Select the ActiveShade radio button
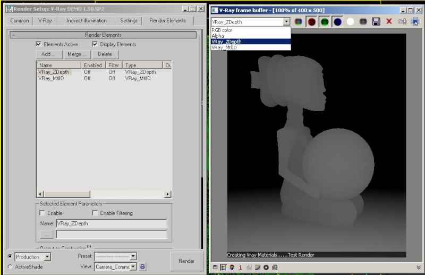The height and width of the screenshot is (275, 425). (x=10, y=266)
